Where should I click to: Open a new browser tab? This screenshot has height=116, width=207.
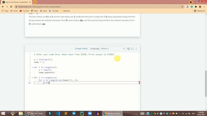coord(35,2)
